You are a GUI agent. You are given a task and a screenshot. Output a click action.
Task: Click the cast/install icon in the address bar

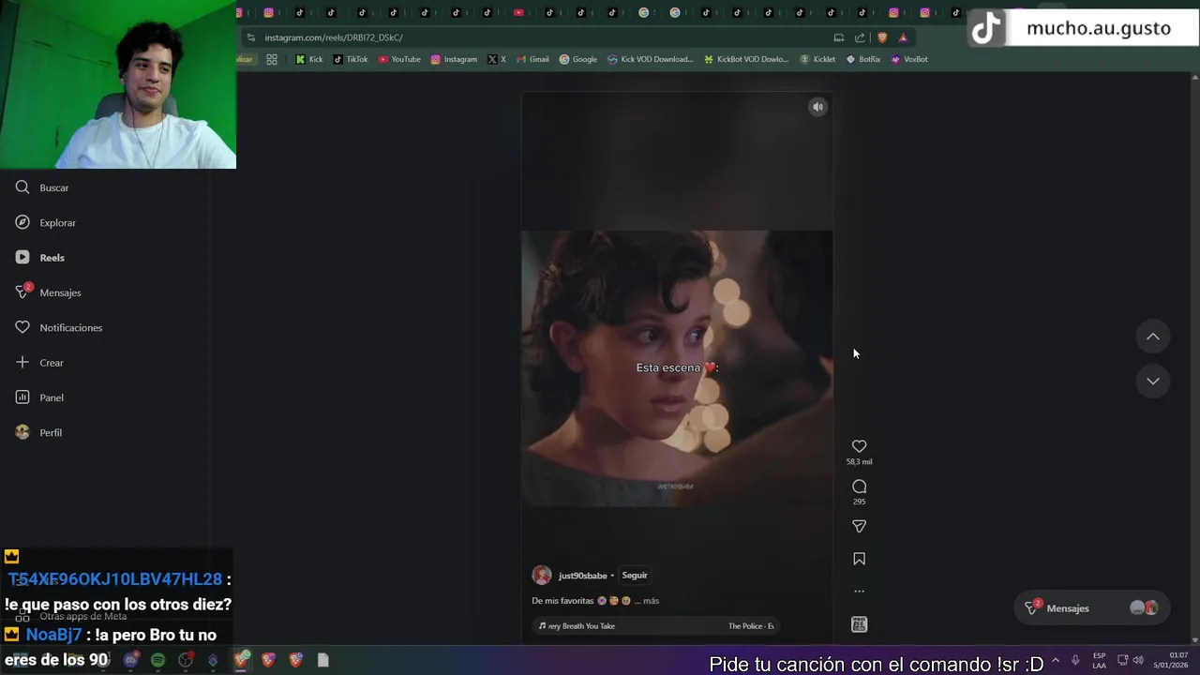point(839,37)
